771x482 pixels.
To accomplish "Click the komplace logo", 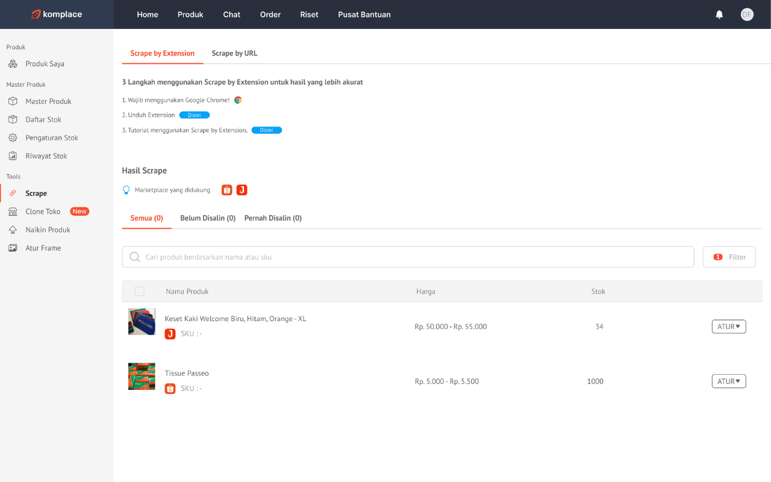I will (56, 14).
